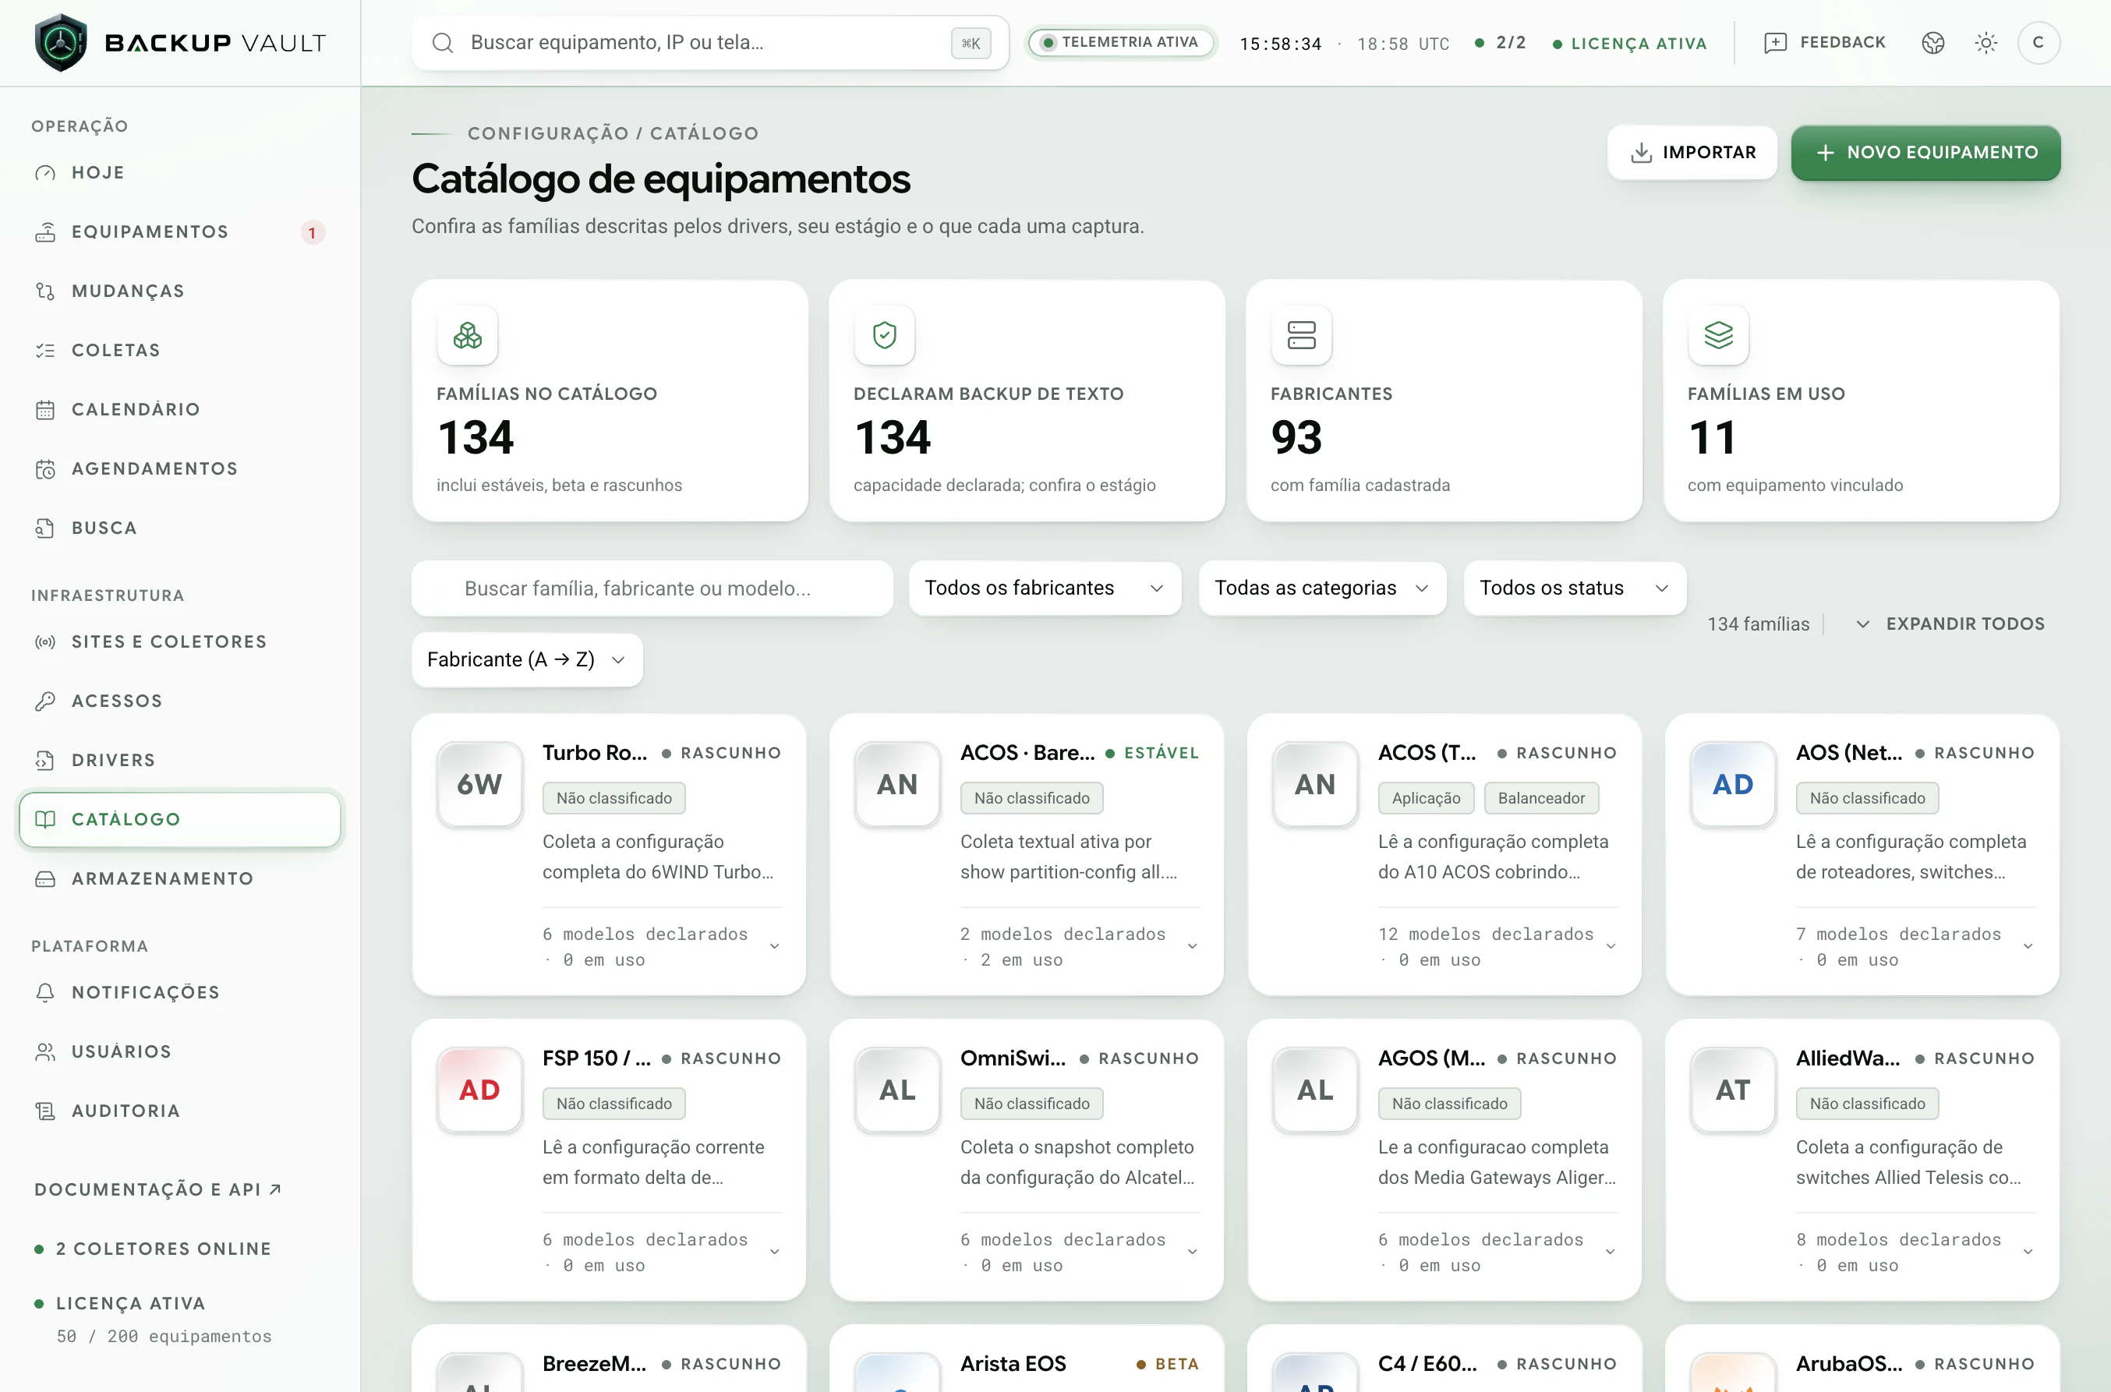Screen dimensions: 2111x1392
Task: Click the shield check icon on backup de texto card
Action: [884, 336]
